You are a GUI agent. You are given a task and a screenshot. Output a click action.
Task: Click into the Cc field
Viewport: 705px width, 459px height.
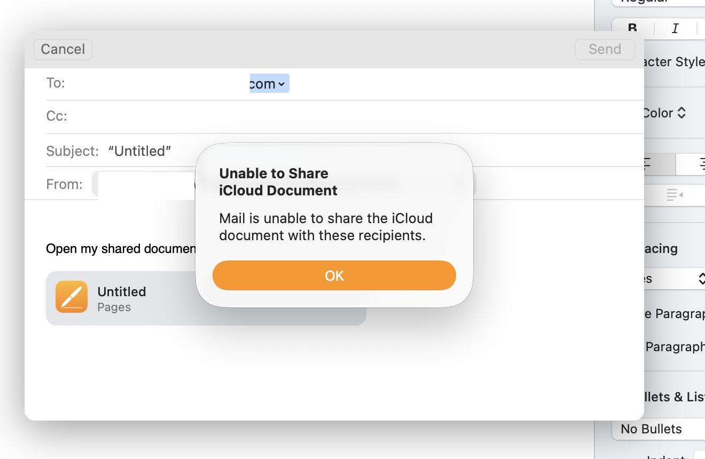click(x=320, y=116)
